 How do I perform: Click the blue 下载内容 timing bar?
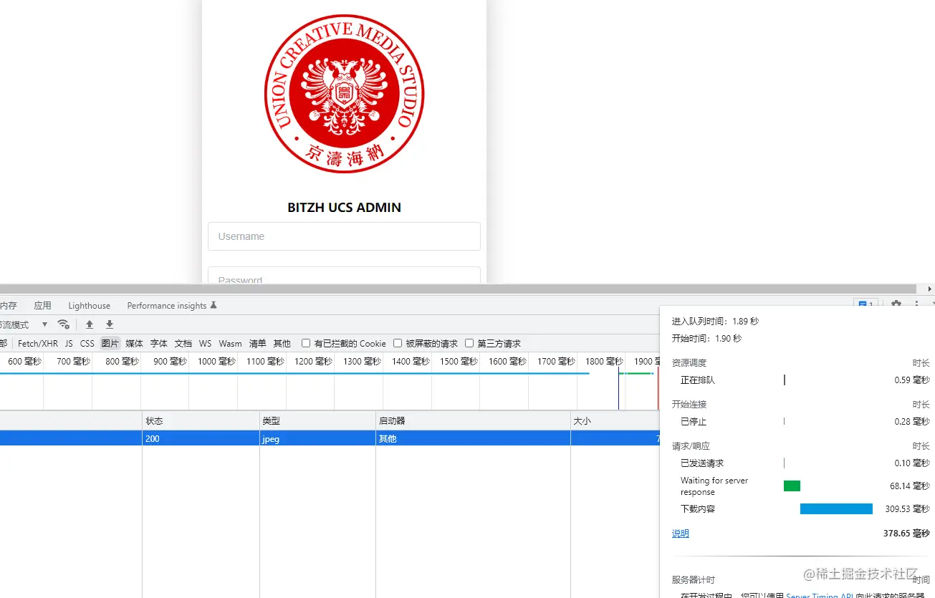[x=836, y=509]
